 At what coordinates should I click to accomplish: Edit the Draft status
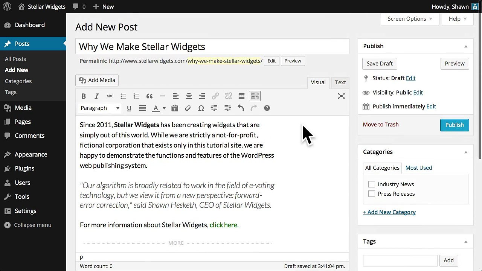tap(411, 78)
